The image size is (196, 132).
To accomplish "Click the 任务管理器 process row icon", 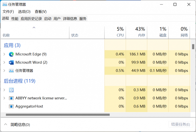I will point(11,71).
